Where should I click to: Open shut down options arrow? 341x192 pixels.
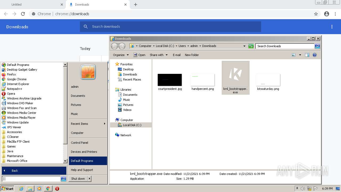pos(90,179)
